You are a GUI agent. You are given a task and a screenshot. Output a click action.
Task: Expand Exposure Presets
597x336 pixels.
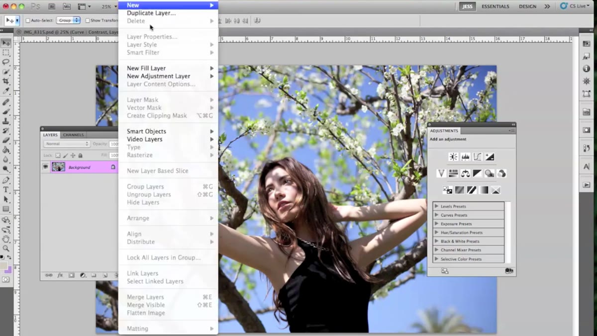[x=436, y=224]
